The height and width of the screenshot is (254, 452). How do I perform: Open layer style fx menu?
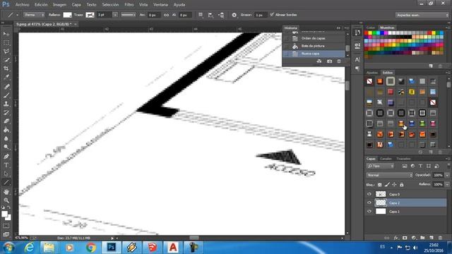click(395, 238)
